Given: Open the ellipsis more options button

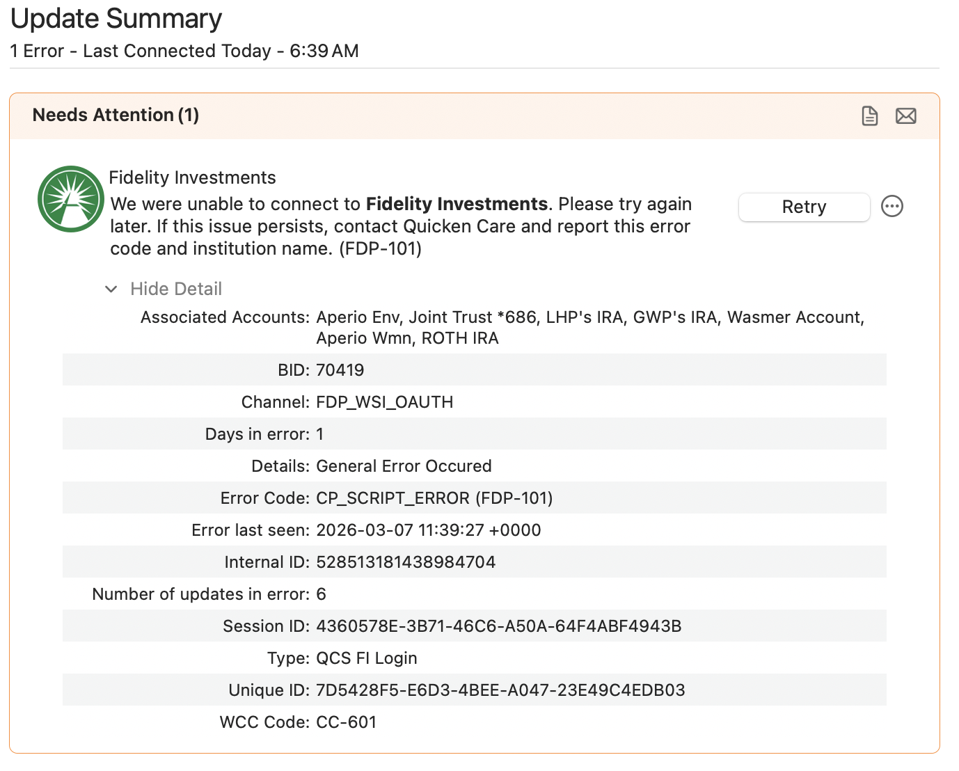Looking at the screenshot, I should pyautogui.click(x=891, y=207).
